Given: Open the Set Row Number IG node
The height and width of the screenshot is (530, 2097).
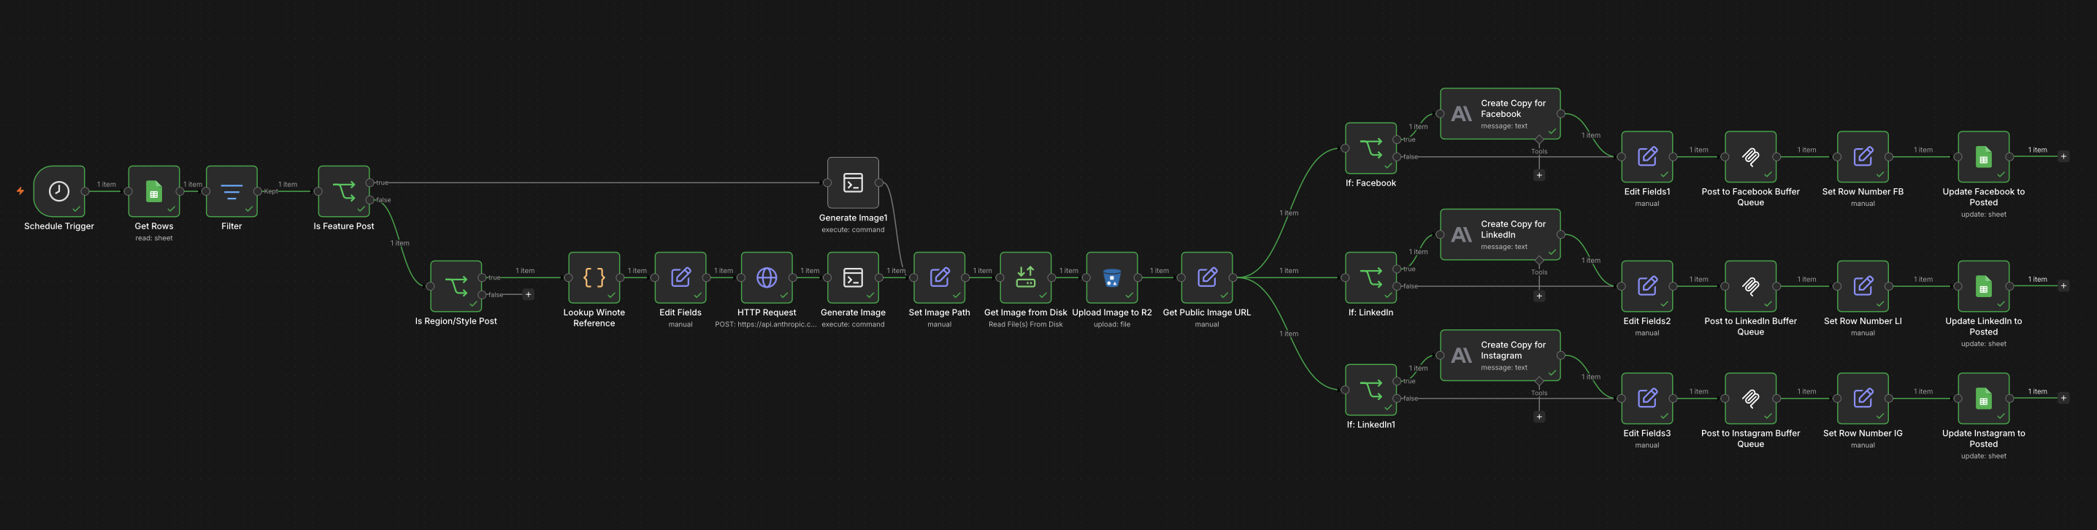Looking at the screenshot, I should (x=1863, y=399).
